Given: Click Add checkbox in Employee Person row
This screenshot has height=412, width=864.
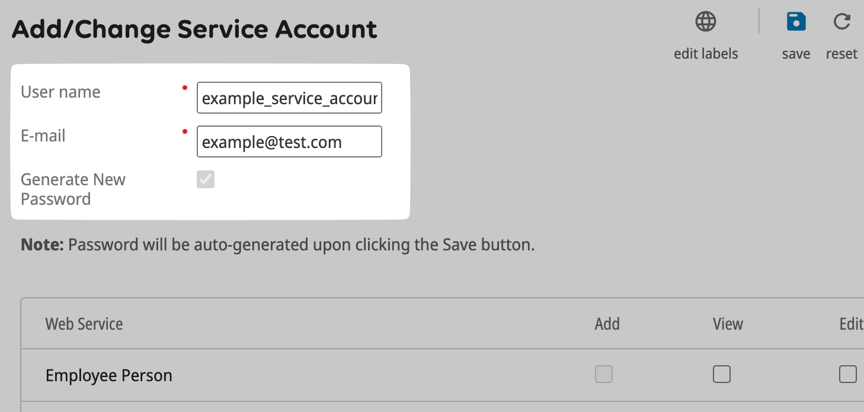Looking at the screenshot, I should tap(603, 374).
